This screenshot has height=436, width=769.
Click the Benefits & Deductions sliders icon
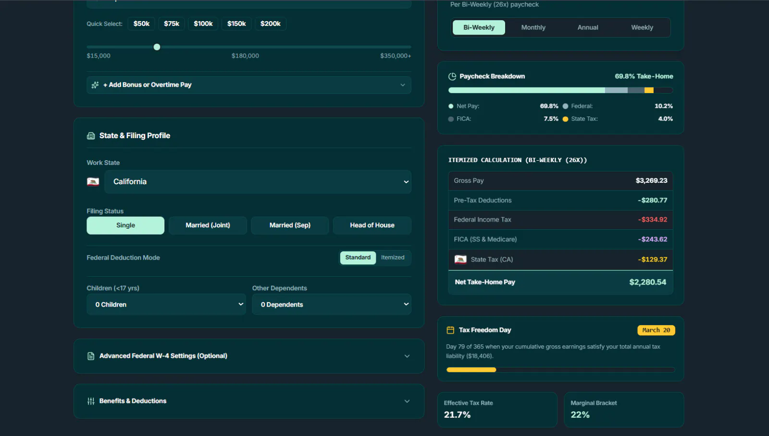(91, 401)
